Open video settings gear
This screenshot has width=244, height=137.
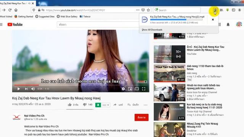click(x=123, y=89)
